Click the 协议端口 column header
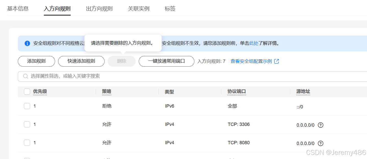367x159 pixels. [237, 92]
